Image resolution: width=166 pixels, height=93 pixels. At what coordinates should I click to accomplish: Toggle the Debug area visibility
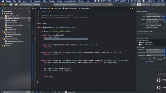pos(158,5)
